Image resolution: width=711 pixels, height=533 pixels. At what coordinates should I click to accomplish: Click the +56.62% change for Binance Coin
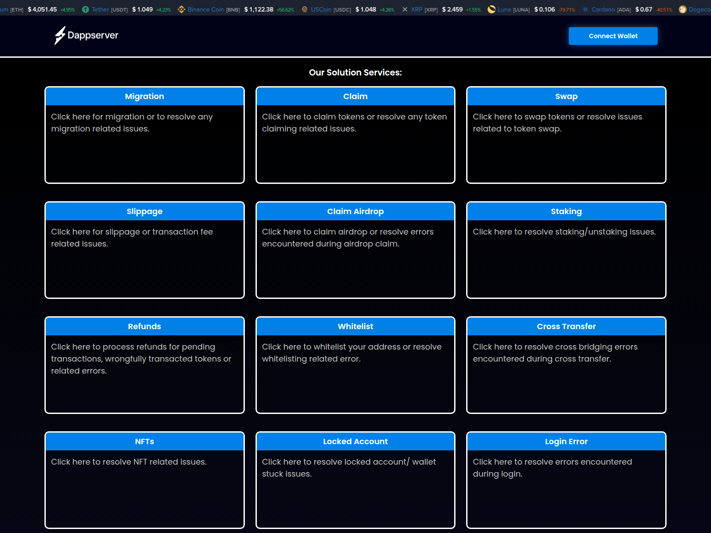pyautogui.click(x=285, y=10)
